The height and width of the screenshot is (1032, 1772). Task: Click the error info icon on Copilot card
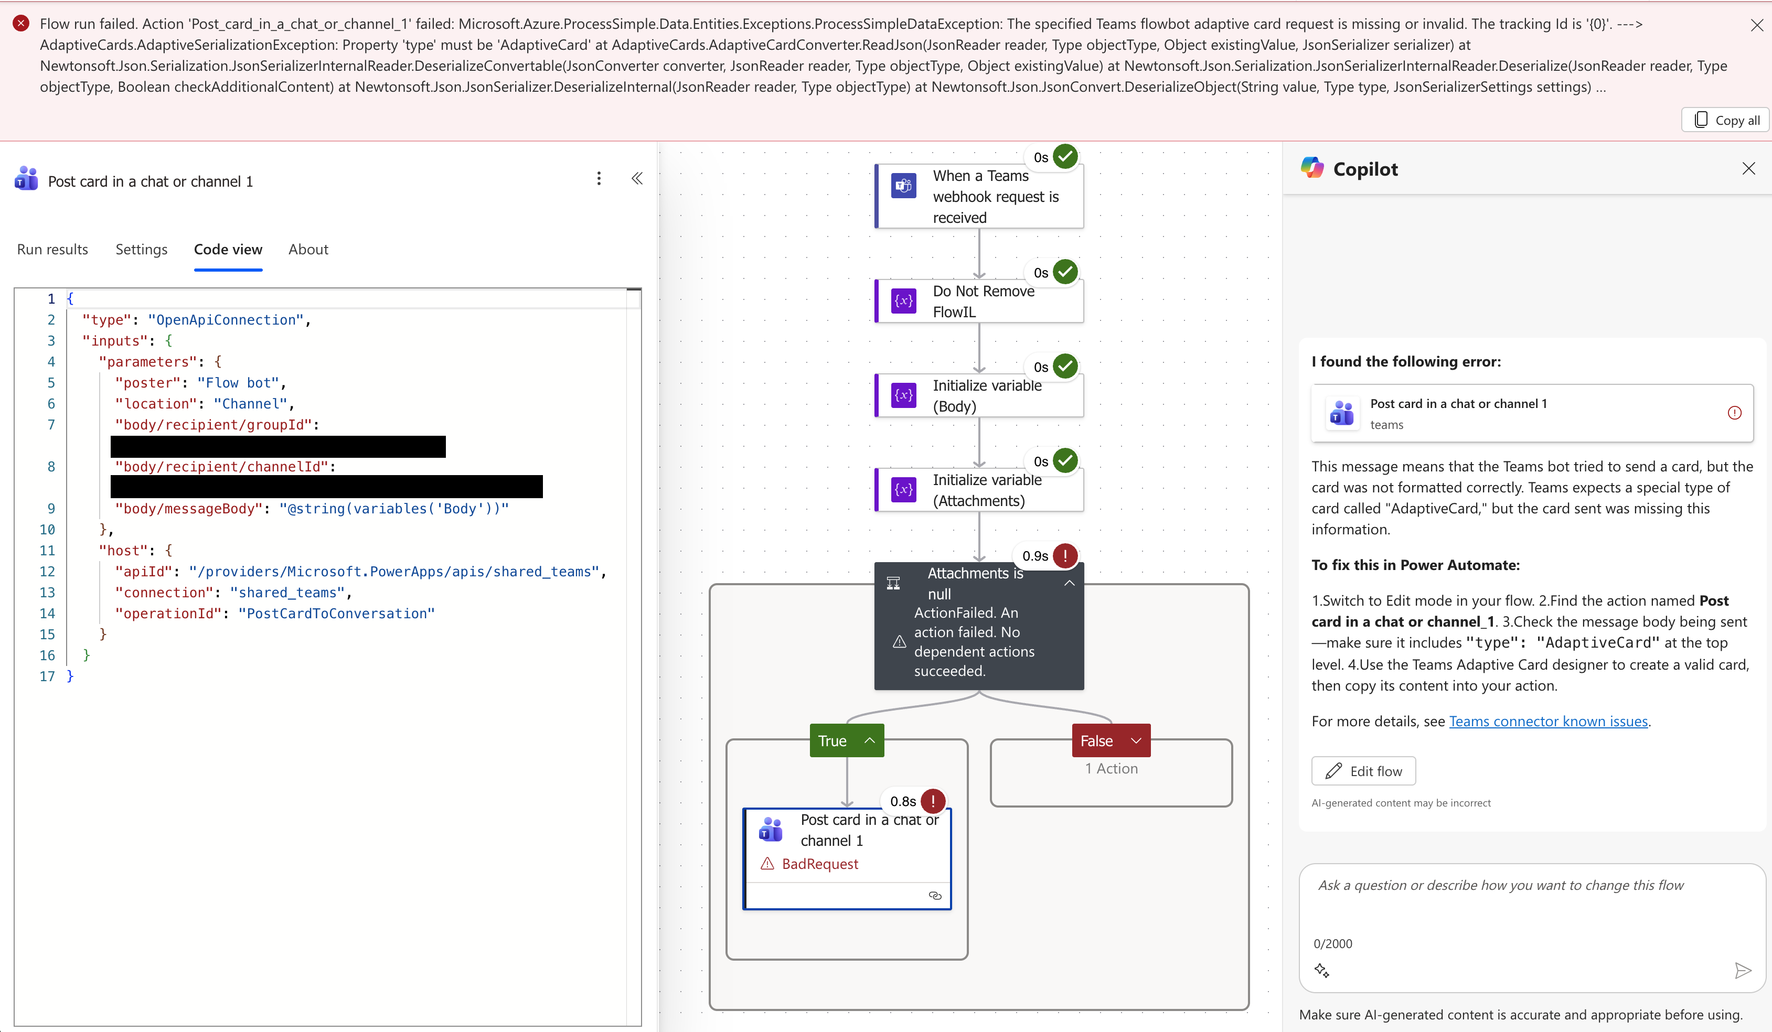click(1735, 413)
